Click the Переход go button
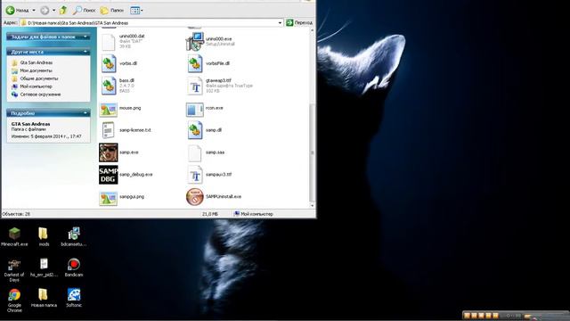The height and width of the screenshot is (321, 570). (299, 22)
